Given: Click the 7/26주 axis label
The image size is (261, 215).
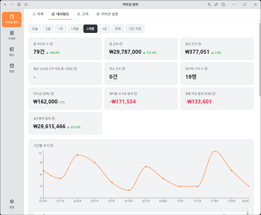Looking at the screenshot, I should pos(232,201).
